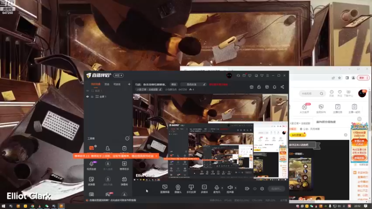Image resolution: width=372 pixels, height=209 pixels.
Task: Open the PK tool with new badge
Action: coord(108,194)
